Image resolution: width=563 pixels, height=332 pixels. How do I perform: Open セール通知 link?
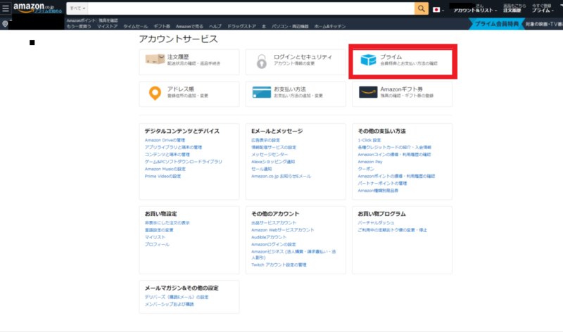(x=261, y=169)
